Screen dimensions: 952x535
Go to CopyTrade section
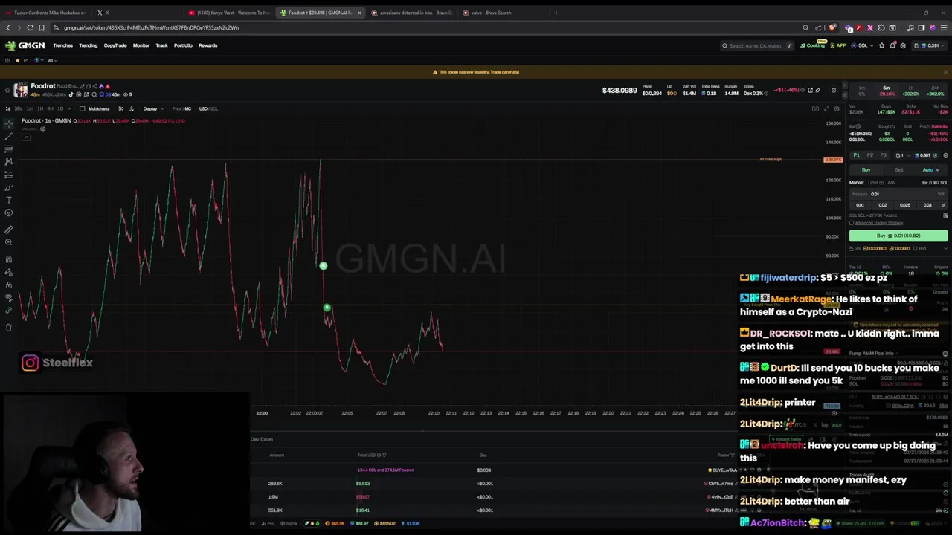tap(115, 45)
